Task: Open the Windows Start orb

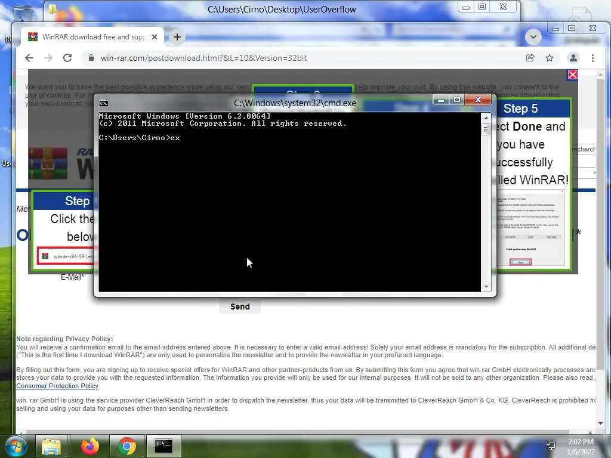Action: click(x=16, y=446)
